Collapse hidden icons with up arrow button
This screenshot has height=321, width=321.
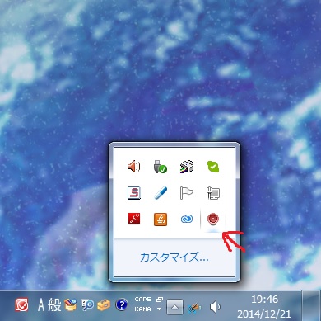click(x=175, y=306)
